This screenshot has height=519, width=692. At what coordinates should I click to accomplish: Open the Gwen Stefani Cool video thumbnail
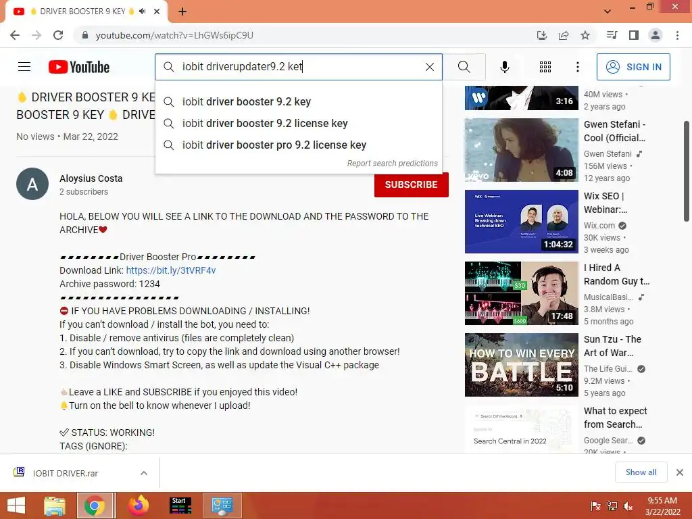[521, 149]
